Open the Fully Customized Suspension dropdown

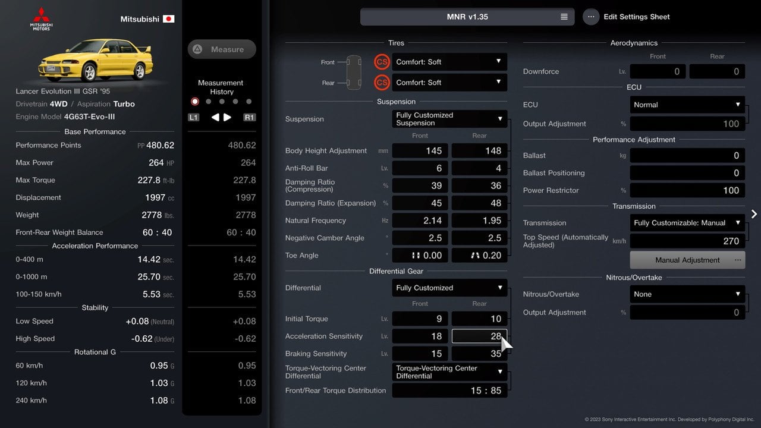click(449, 119)
